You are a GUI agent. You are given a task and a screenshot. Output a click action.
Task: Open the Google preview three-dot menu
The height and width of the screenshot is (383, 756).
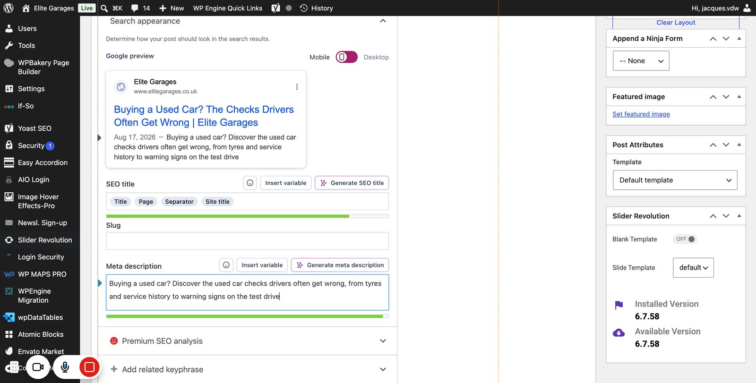297,87
